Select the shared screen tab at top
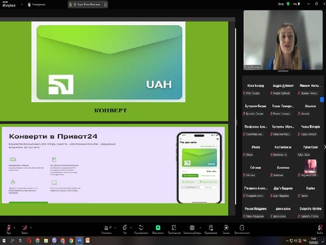Screen dimensions: 326x245 click(x=88, y=4)
